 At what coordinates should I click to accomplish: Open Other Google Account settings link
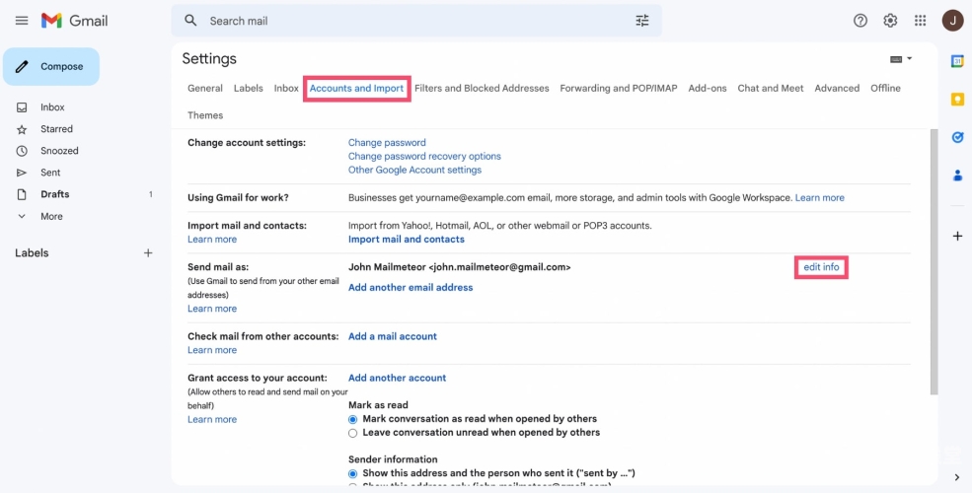(x=414, y=170)
